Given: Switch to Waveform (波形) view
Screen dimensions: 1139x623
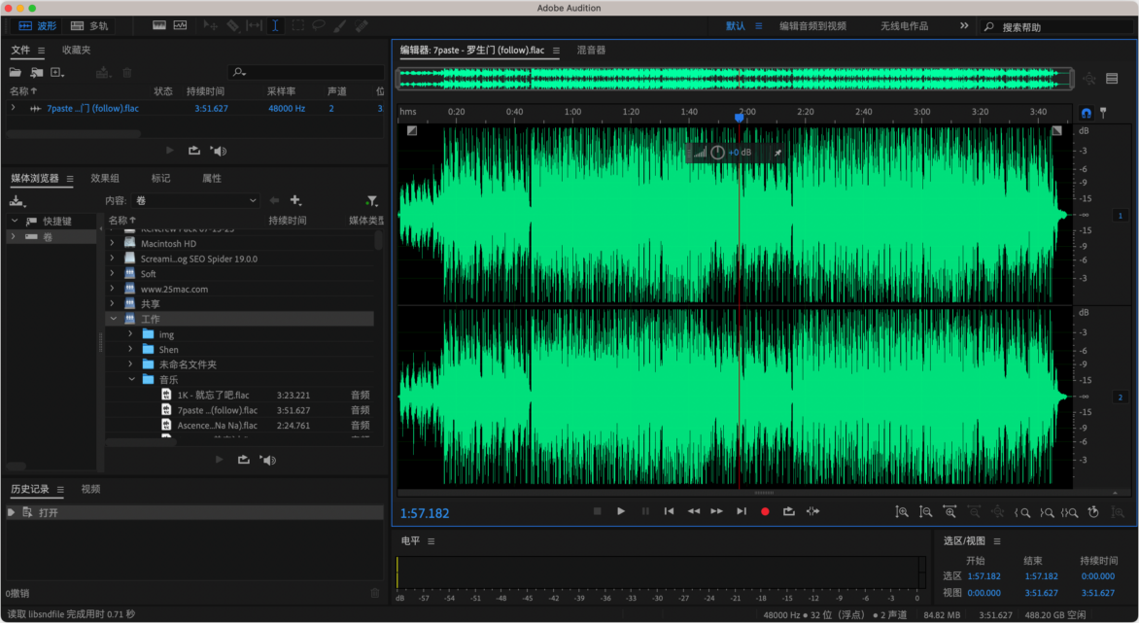Looking at the screenshot, I should coord(37,25).
